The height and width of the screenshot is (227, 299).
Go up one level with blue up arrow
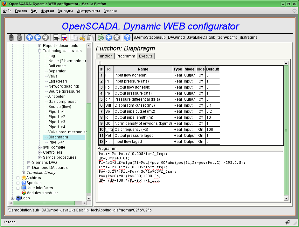click(30, 37)
